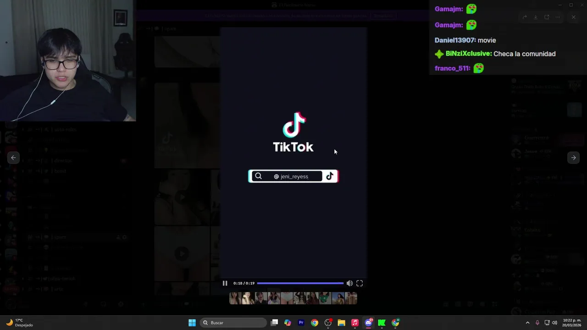Click username BiNziXclusive in chat overlay
This screenshot has height=330, width=587.
coord(469,54)
